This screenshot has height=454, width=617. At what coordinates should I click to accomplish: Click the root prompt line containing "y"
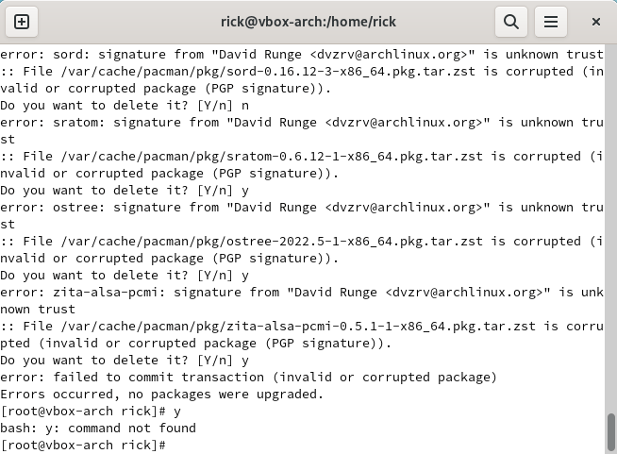[91, 412]
